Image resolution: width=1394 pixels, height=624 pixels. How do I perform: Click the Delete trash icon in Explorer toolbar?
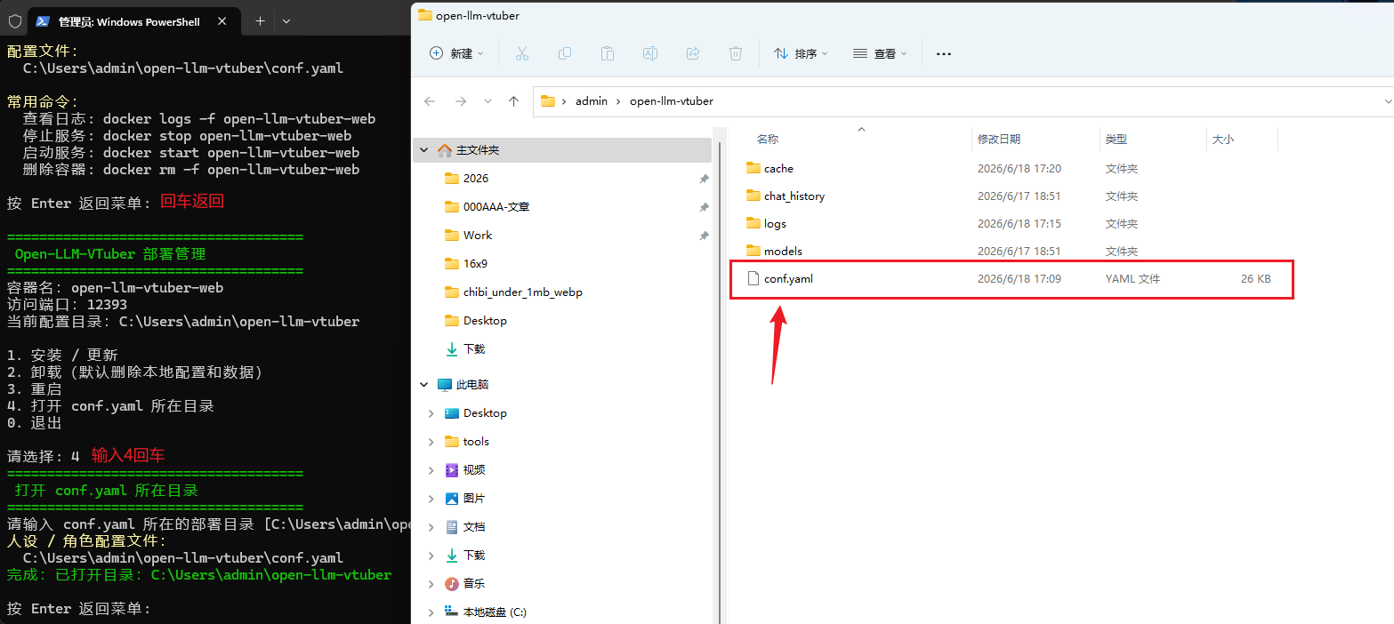(x=736, y=53)
